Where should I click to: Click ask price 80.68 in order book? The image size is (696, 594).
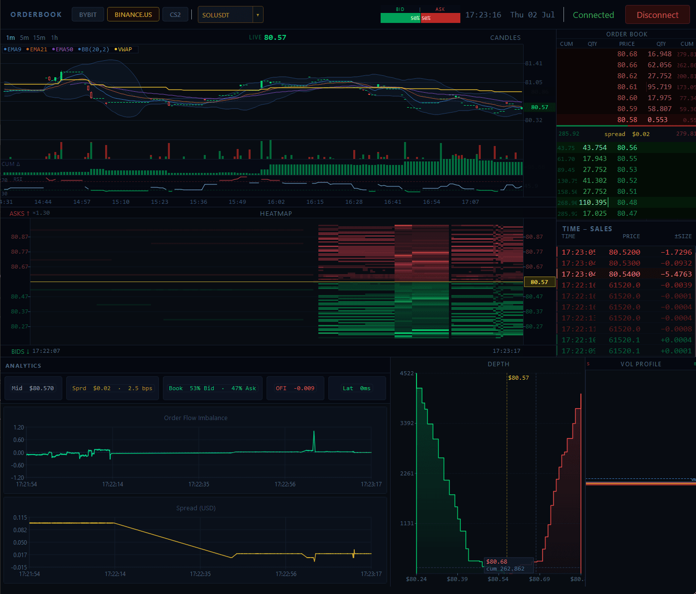[x=627, y=54]
